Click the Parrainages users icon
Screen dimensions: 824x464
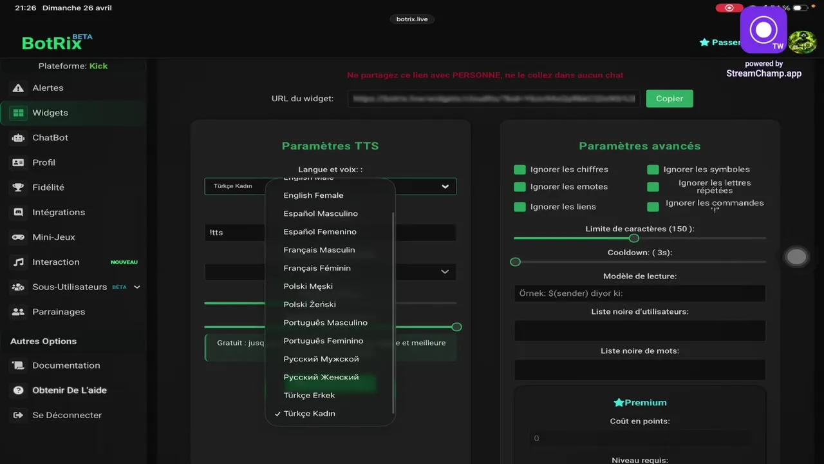[x=19, y=312]
